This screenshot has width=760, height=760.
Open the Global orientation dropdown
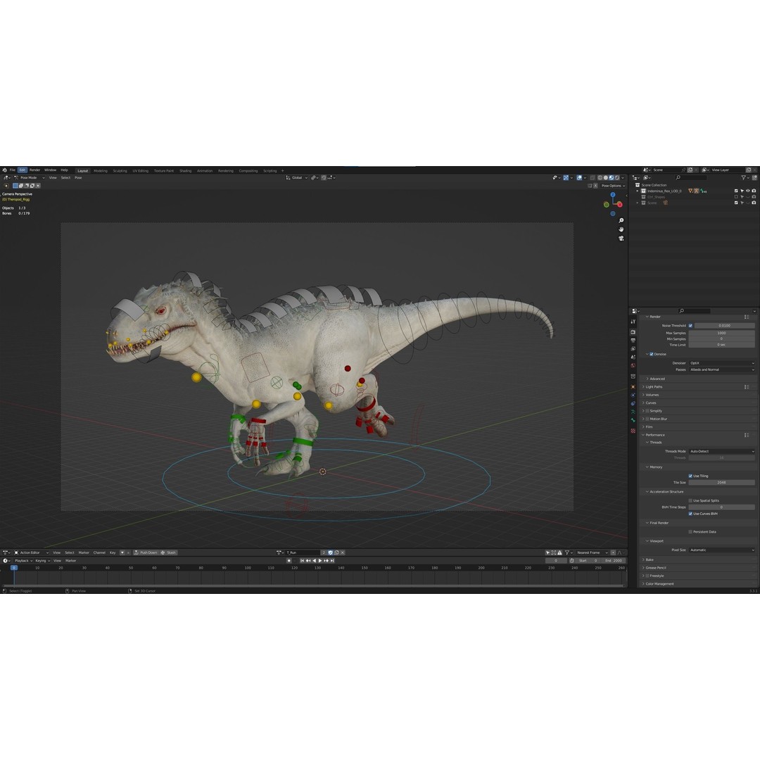297,178
